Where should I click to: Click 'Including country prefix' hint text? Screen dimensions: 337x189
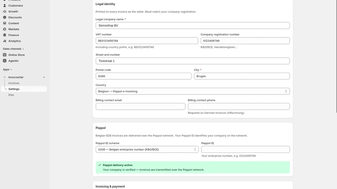click(125, 47)
